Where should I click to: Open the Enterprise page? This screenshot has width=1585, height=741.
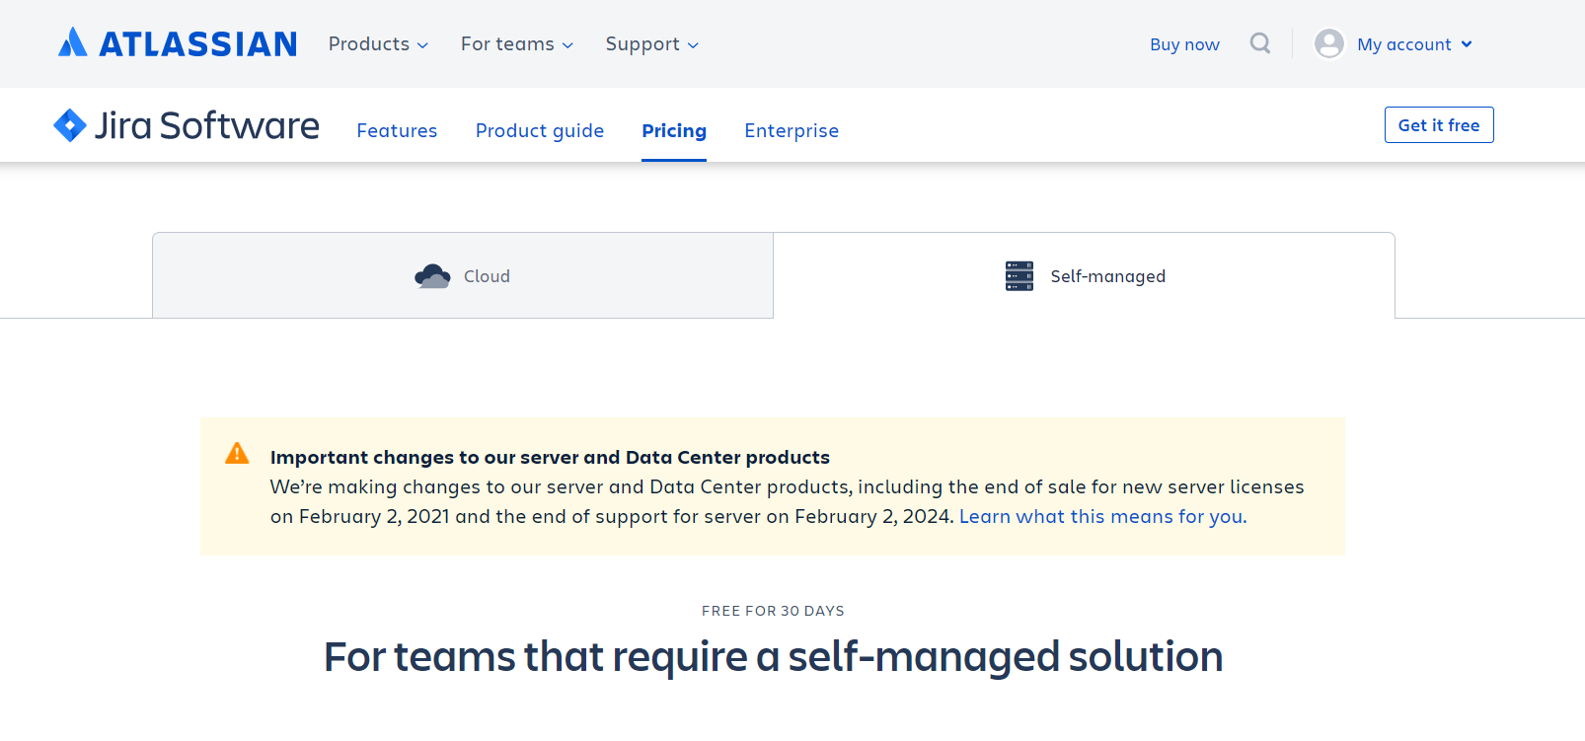pyautogui.click(x=792, y=130)
